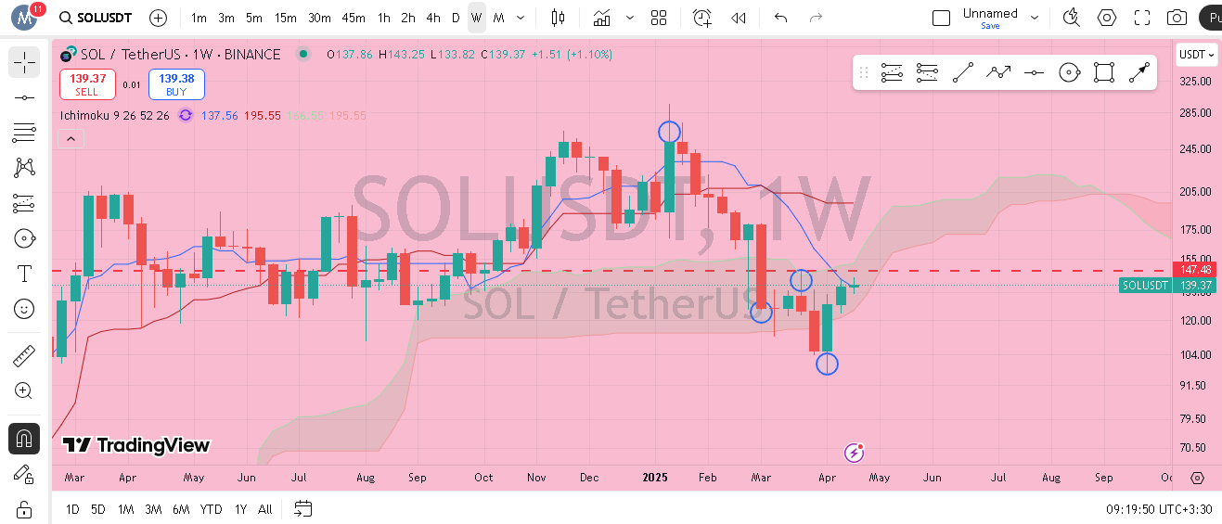Click the BUY 139.38 button
The width and height of the screenshot is (1222, 524).
click(x=176, y=84)
